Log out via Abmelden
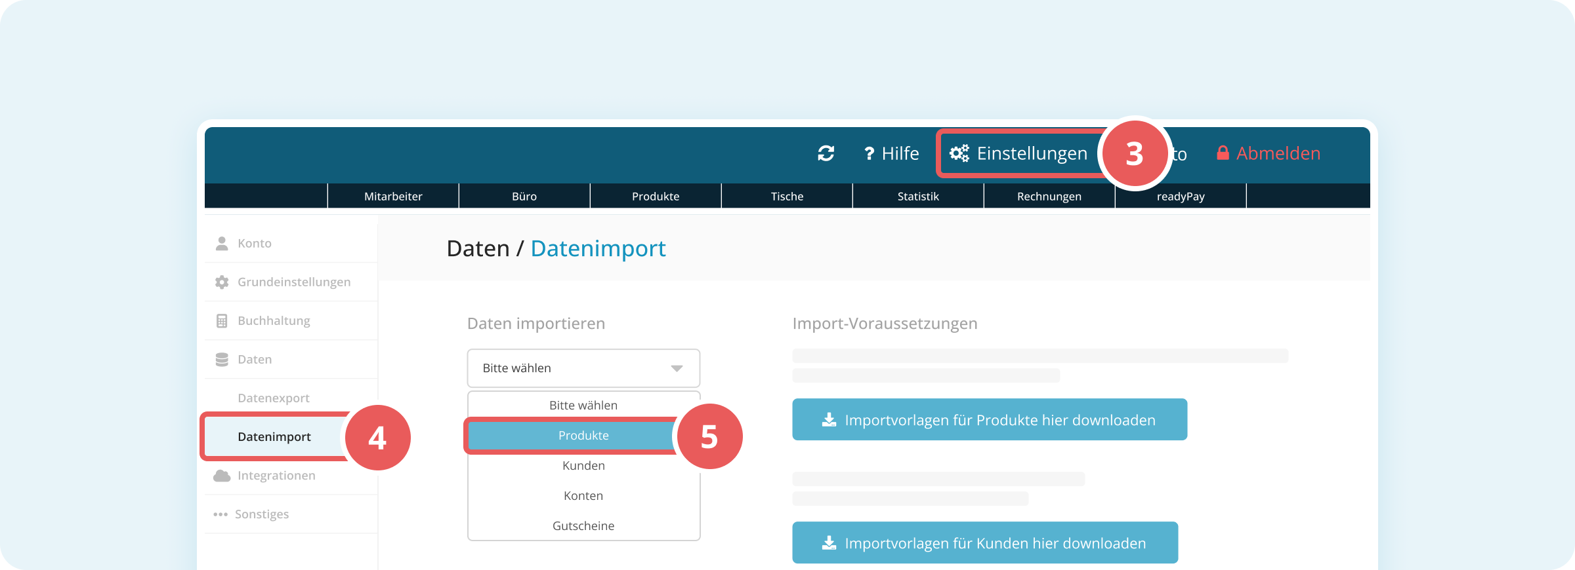Viewport: 1575px width, 570px height. pos(1268,153)
